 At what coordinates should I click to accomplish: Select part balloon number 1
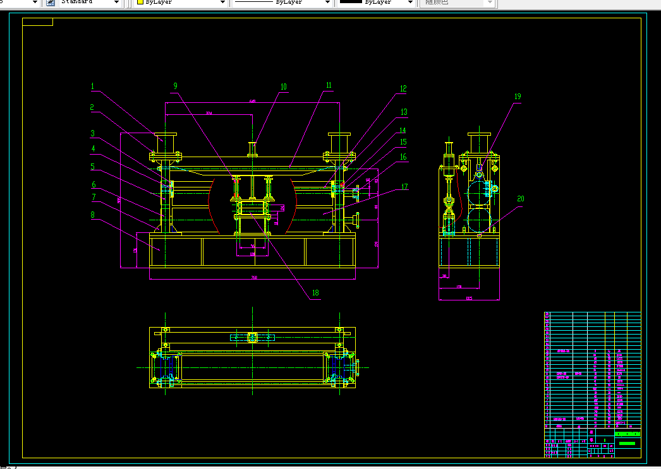pos(92,86)
